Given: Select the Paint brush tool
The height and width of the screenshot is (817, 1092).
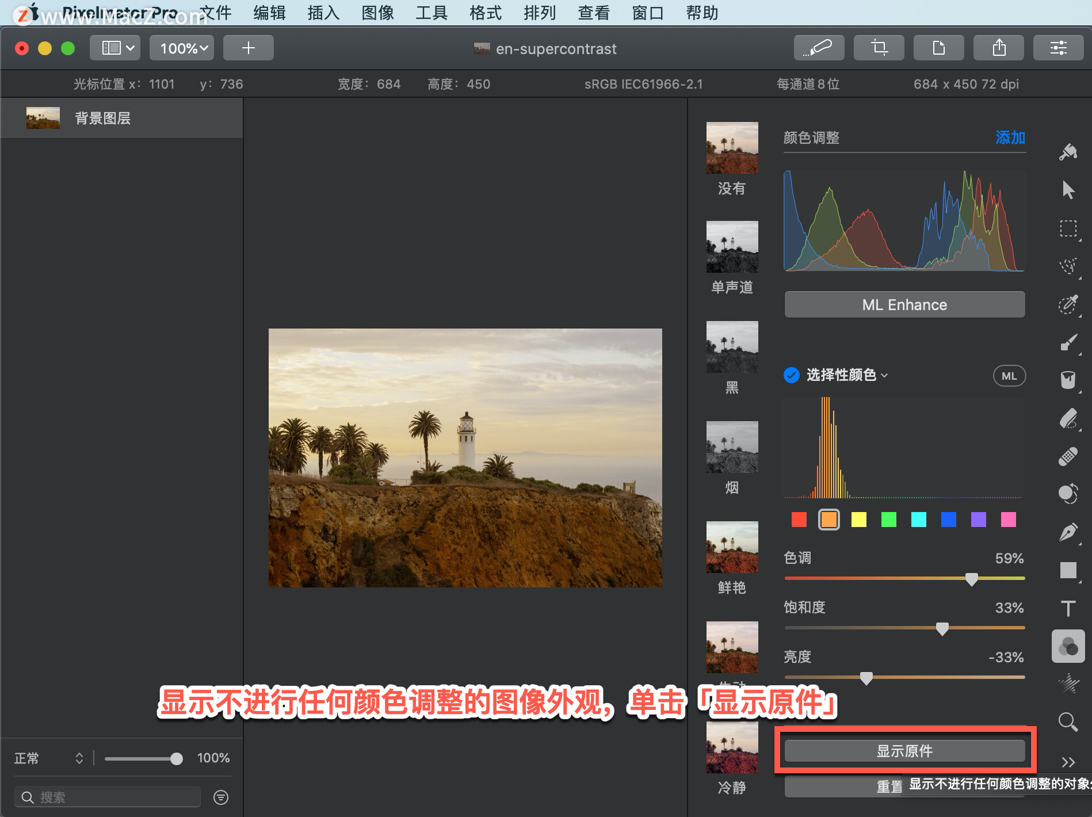Looking at the screenshot, I should [1068, 342].
